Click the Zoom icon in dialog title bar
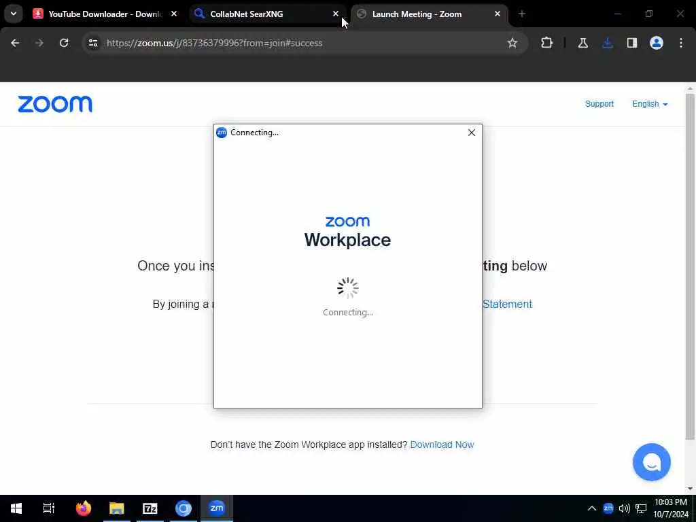The height and width of the screenshot is (522, 696). [222, 133]
